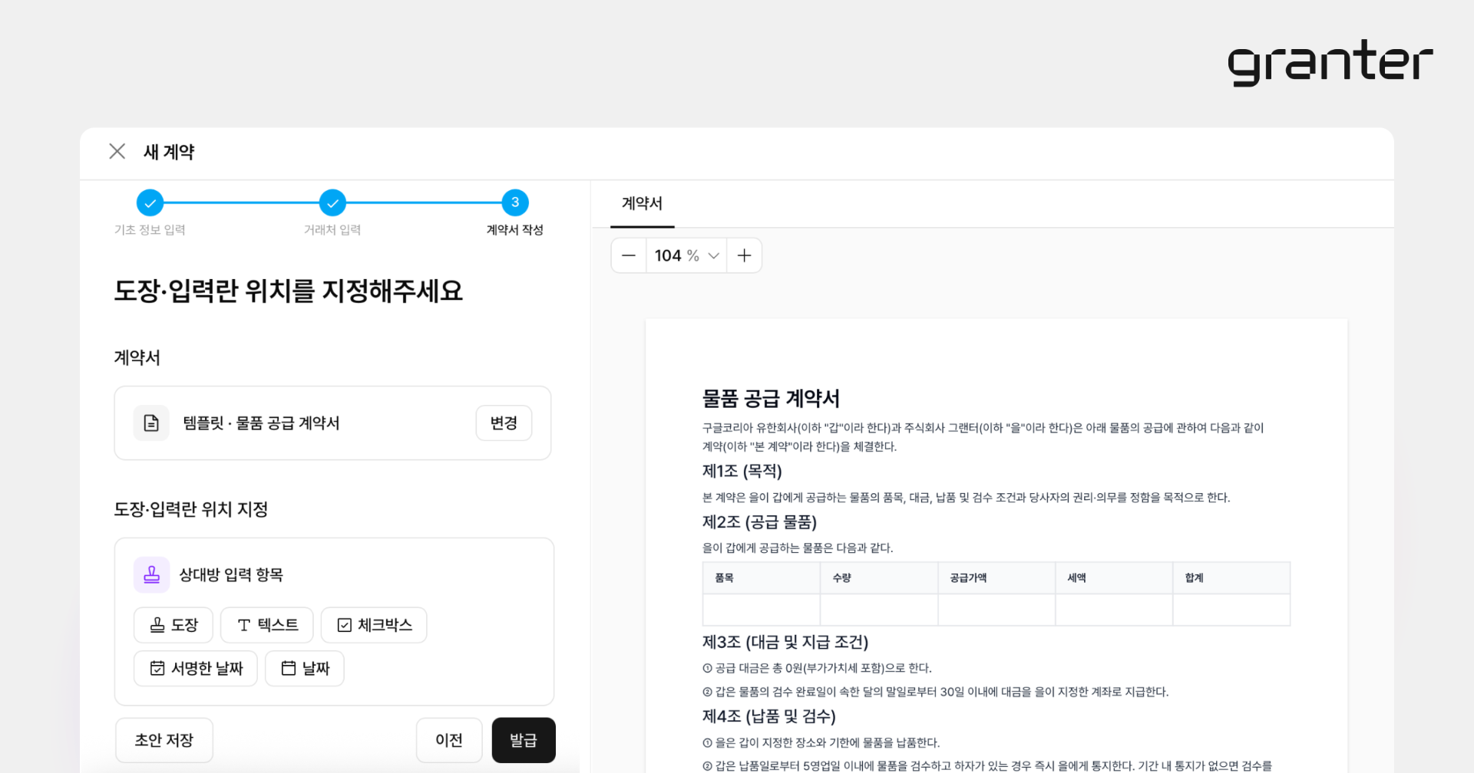The width and height of the screenshot is (1474, 773).
Task: Add a 체크박스 checkbox field
Action: pyautogui.click(x=374, y=625)
